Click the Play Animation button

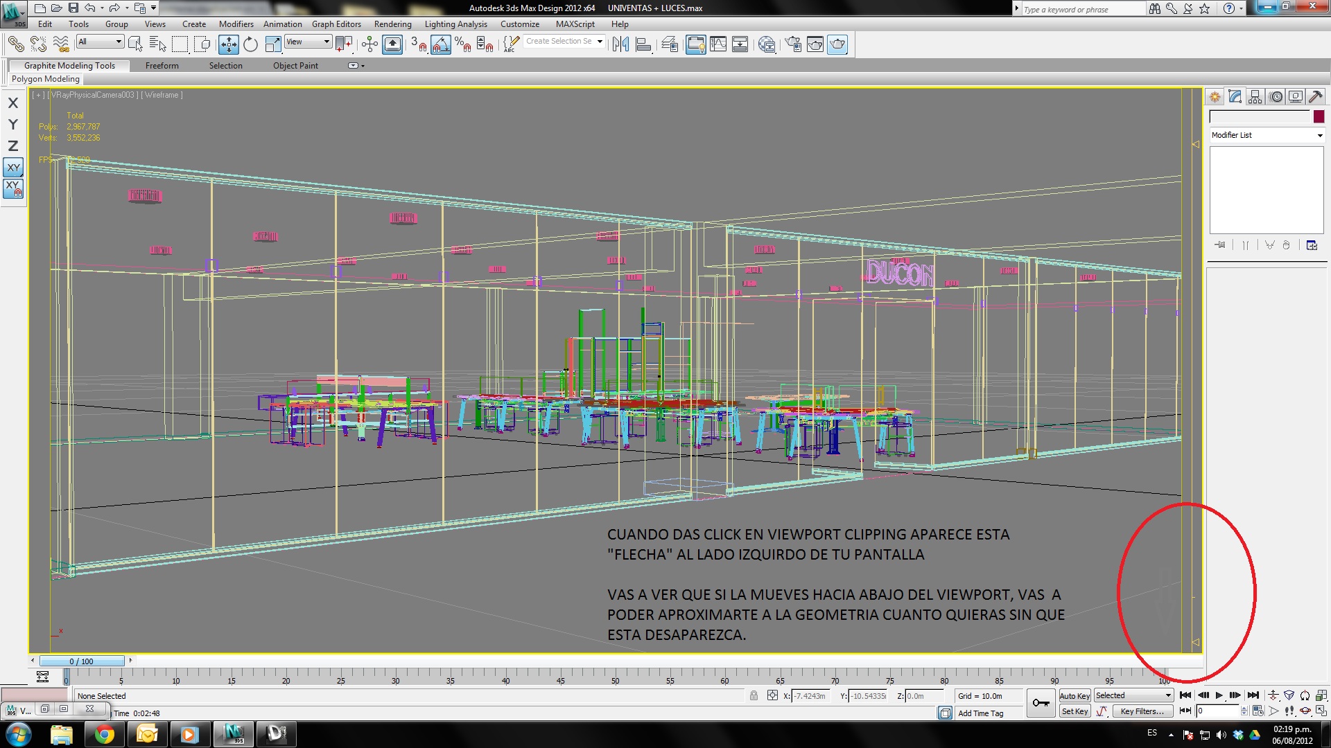click(x=1219, y=695)
